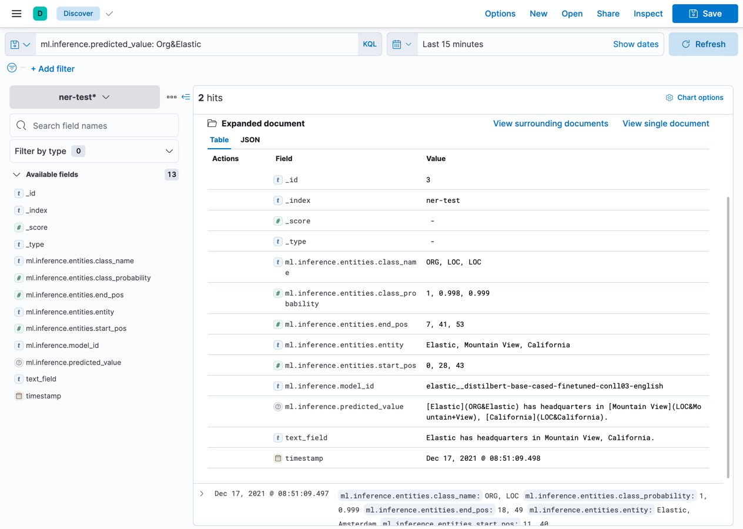The image size is (743, 529).
Task: Switch to the JSON tab
Action: coord(250,140)
